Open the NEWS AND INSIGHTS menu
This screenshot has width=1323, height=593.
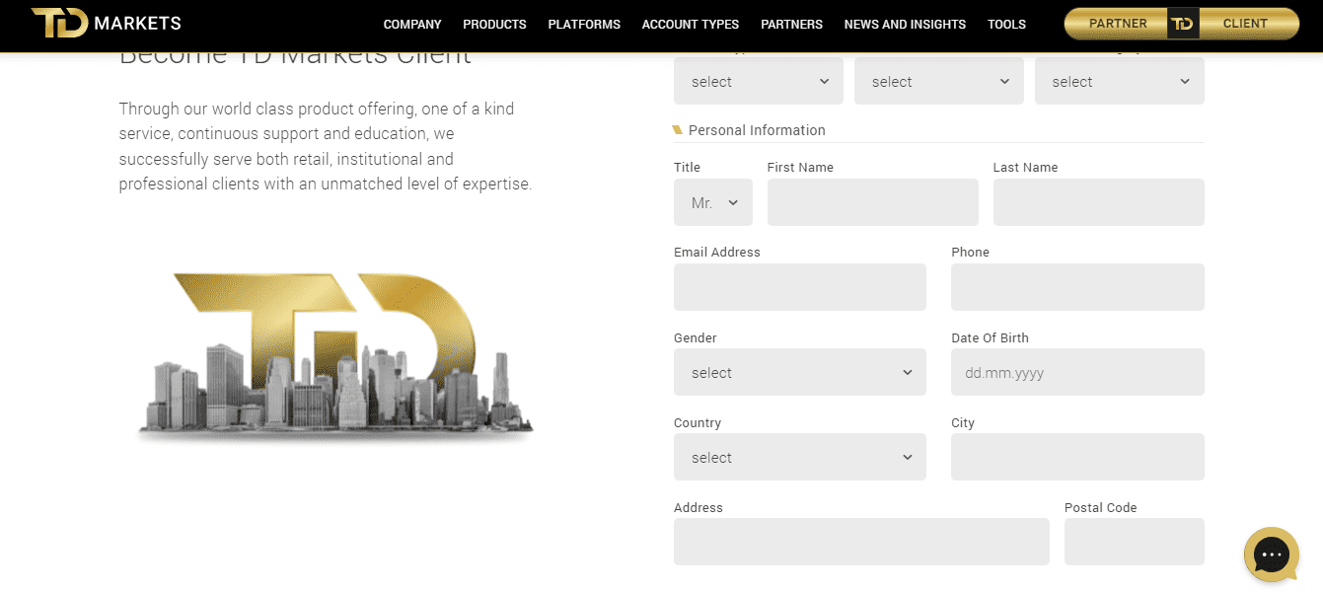tap(905, 25)
